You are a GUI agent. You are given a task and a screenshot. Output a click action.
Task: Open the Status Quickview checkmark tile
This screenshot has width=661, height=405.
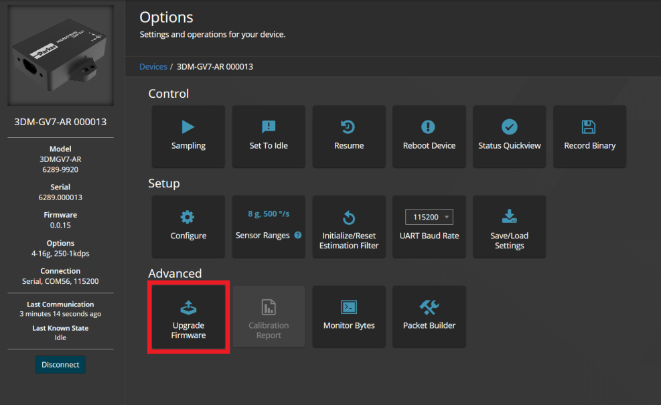509,136
